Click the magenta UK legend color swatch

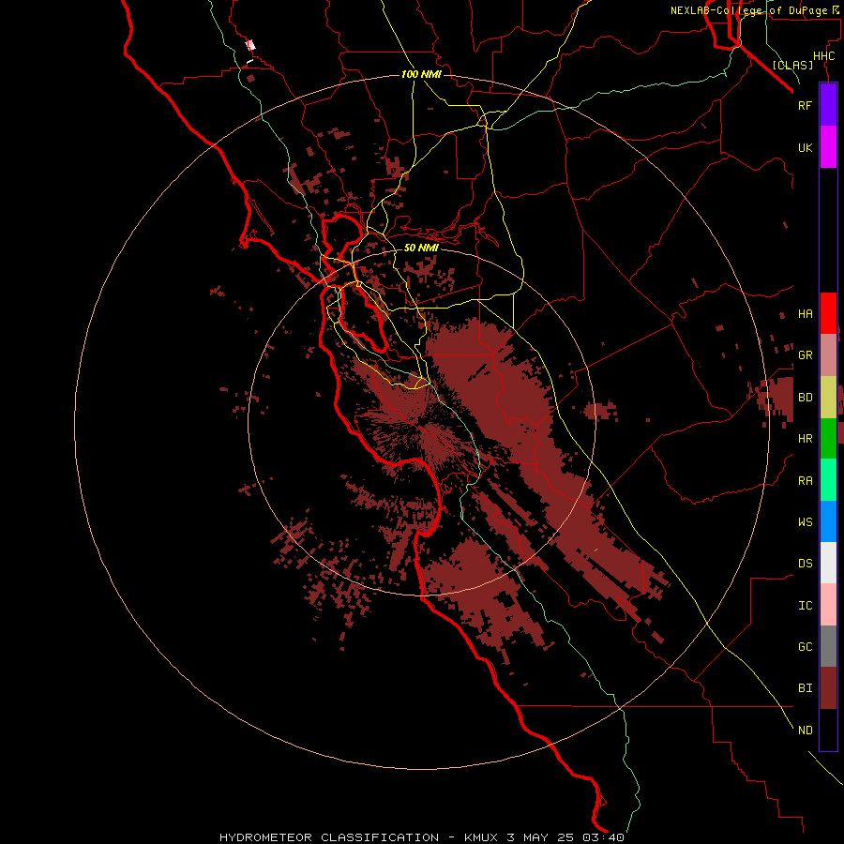click(x=828, y=147)
